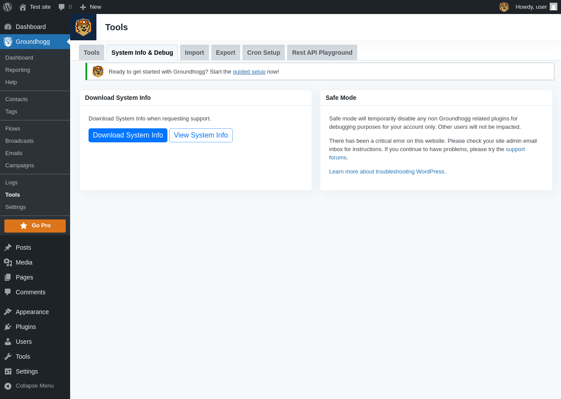Click New in the admin bar
This screenshot has height=399, width=561.
coord(96,7)
